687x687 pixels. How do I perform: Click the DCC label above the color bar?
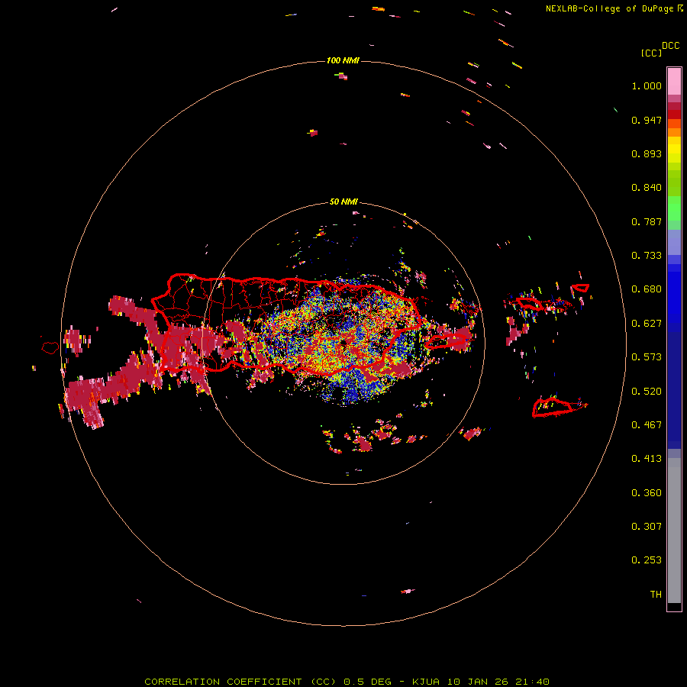670,46
